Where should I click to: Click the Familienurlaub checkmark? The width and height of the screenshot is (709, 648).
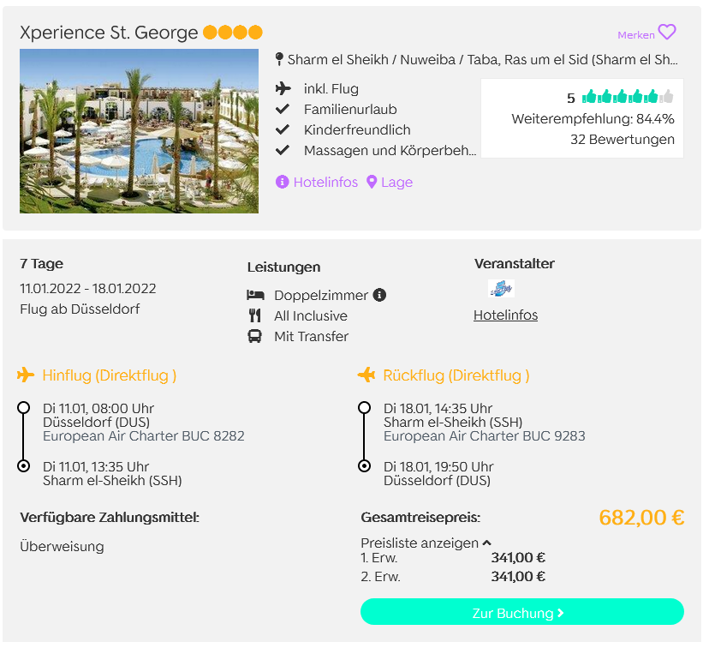pyautogui.click(x=283, y=109)
